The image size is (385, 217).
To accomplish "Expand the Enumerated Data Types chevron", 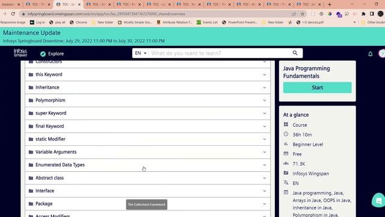I will (265, 165).
